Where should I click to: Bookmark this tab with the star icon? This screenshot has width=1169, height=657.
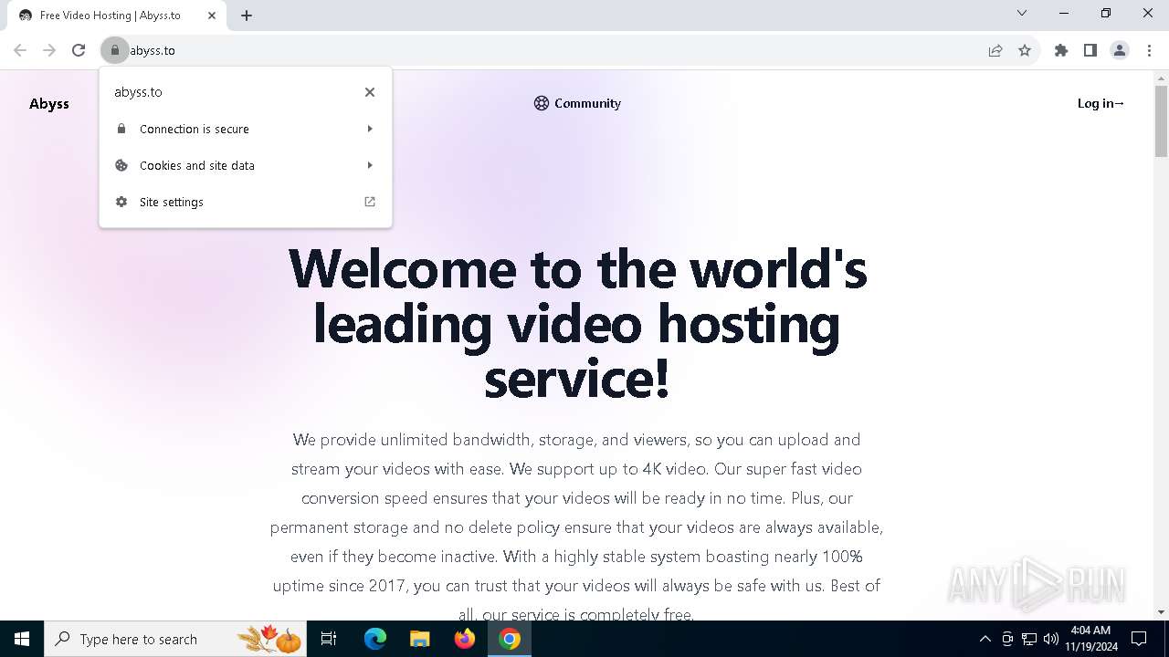(x=1025, y=50)
